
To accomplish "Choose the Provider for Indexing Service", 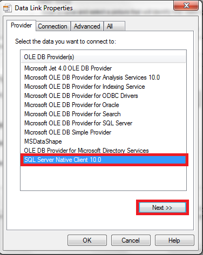I will 85,87.
